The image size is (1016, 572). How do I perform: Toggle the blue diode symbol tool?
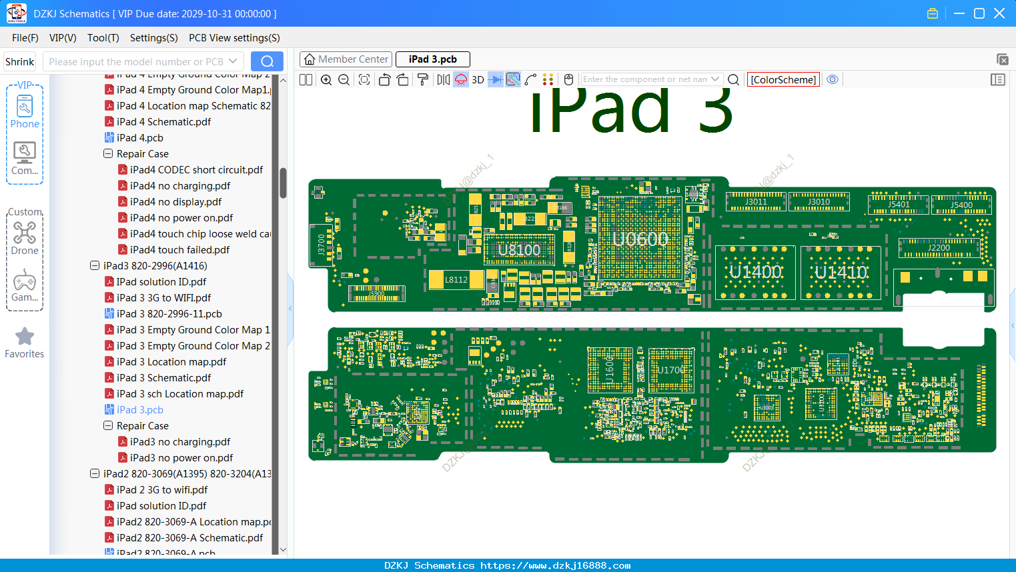click(496, 79)
